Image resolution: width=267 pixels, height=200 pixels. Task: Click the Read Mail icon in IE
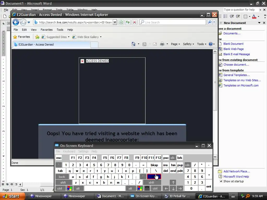coord(155,44)
